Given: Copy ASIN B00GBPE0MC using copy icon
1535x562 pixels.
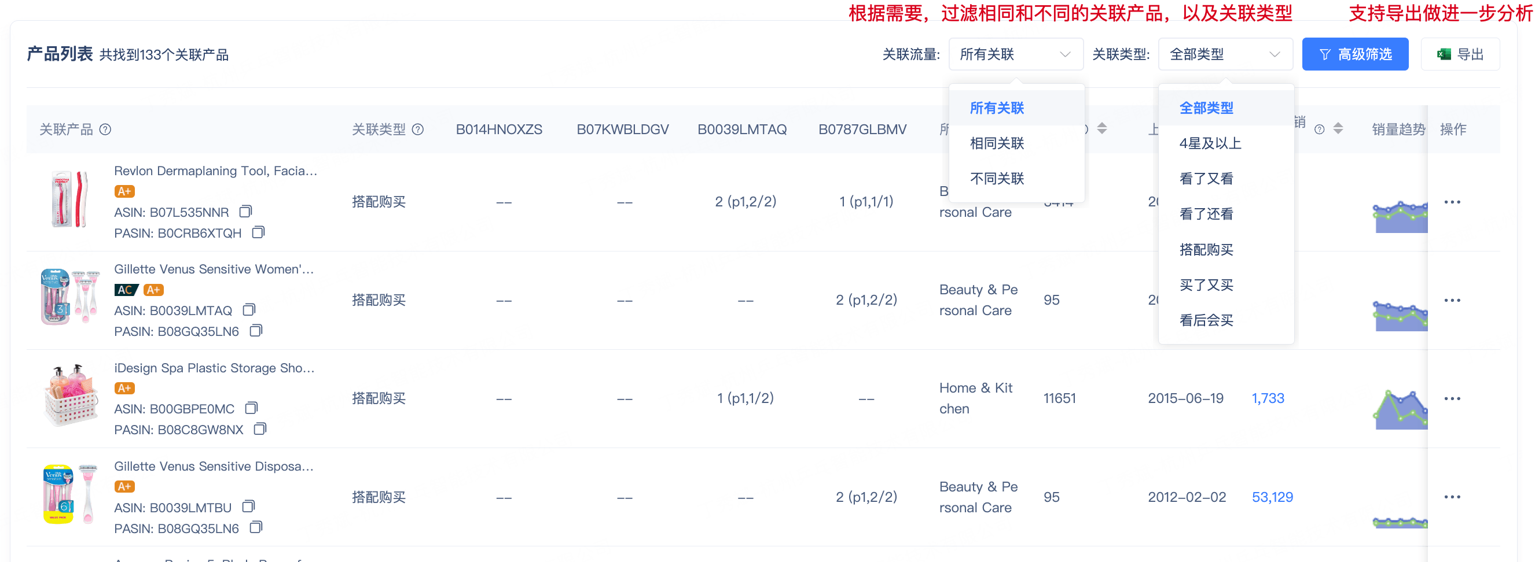Looking at the screenshot, I should [251, 408].
